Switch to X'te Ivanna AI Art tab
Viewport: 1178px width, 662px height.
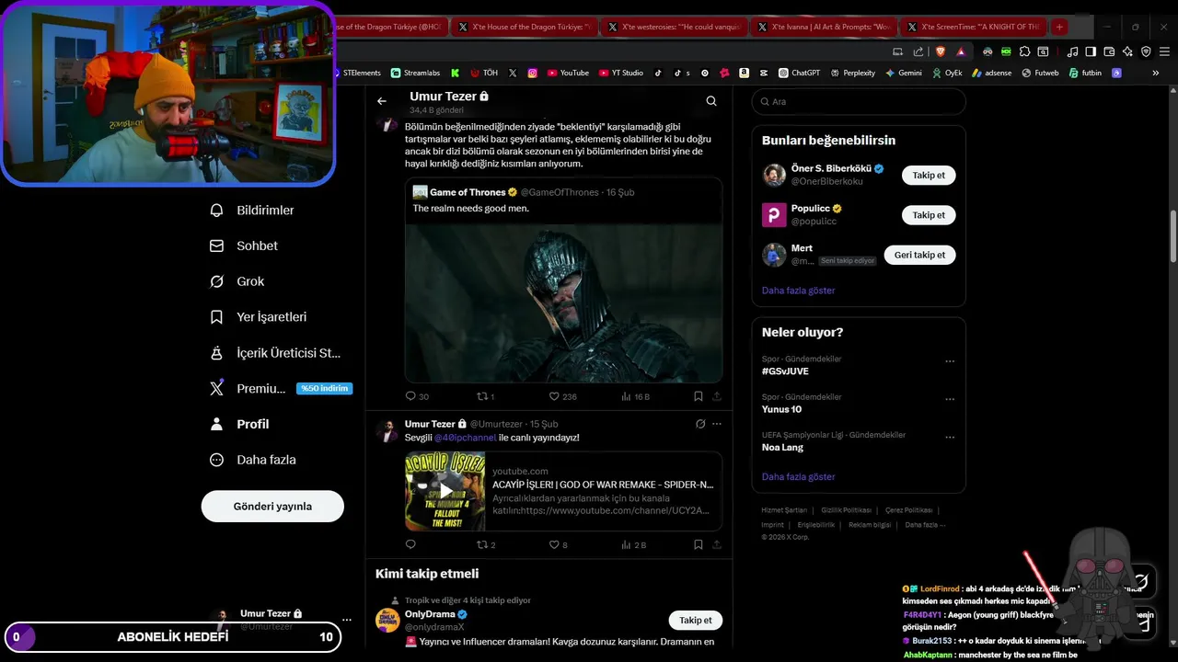[x=823, y=27]
